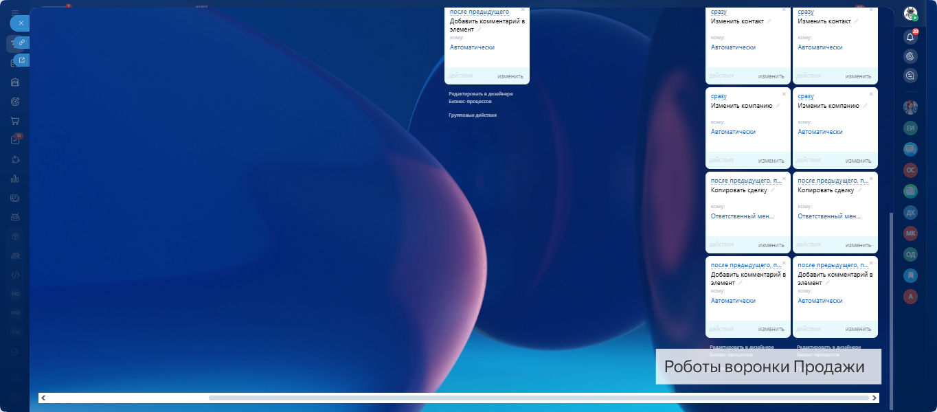Open chat with photo avatar contact
Image resolution: width=937 pixels, height=412 pixels.
click(x=911, y=107)
